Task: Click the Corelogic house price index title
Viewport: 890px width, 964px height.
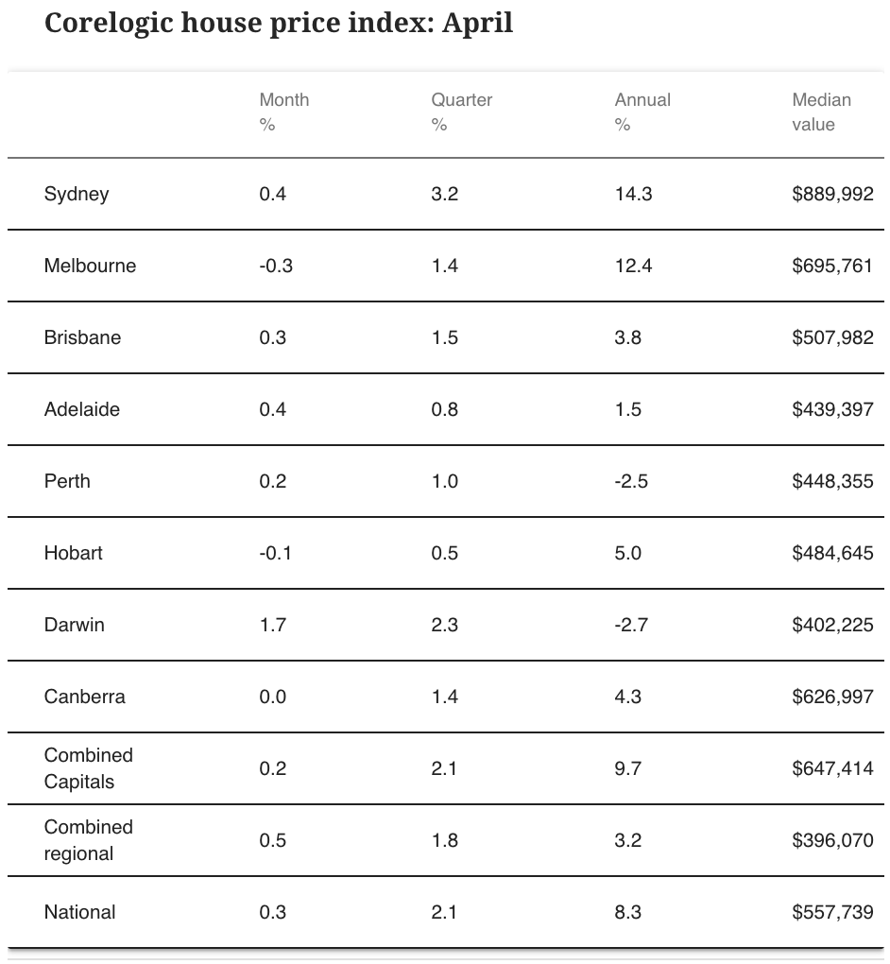Action: click(279, 24)
